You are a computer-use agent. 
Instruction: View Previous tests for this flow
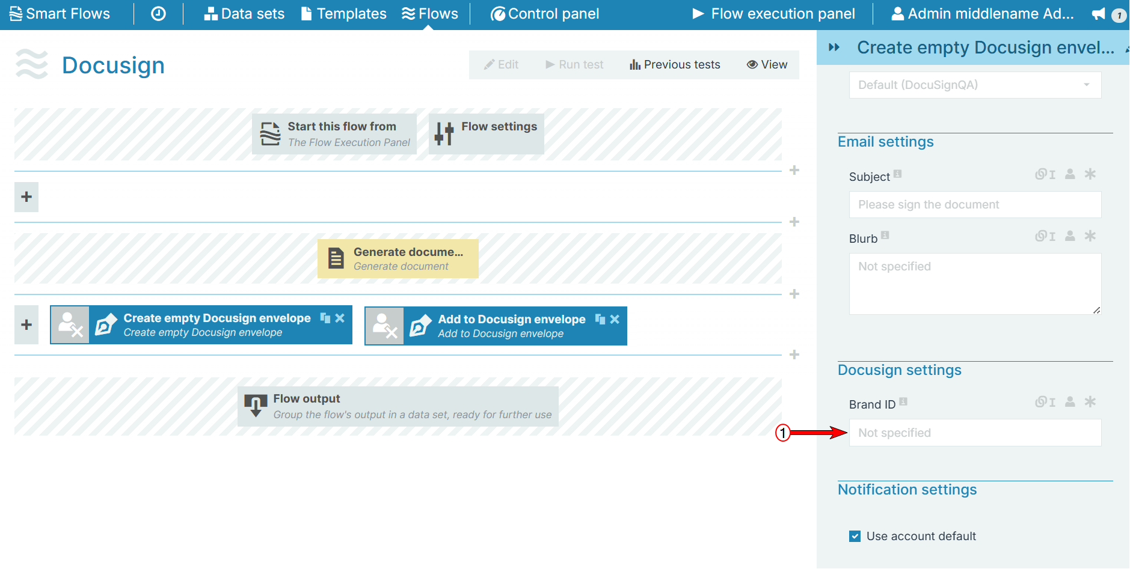[675, 64]
